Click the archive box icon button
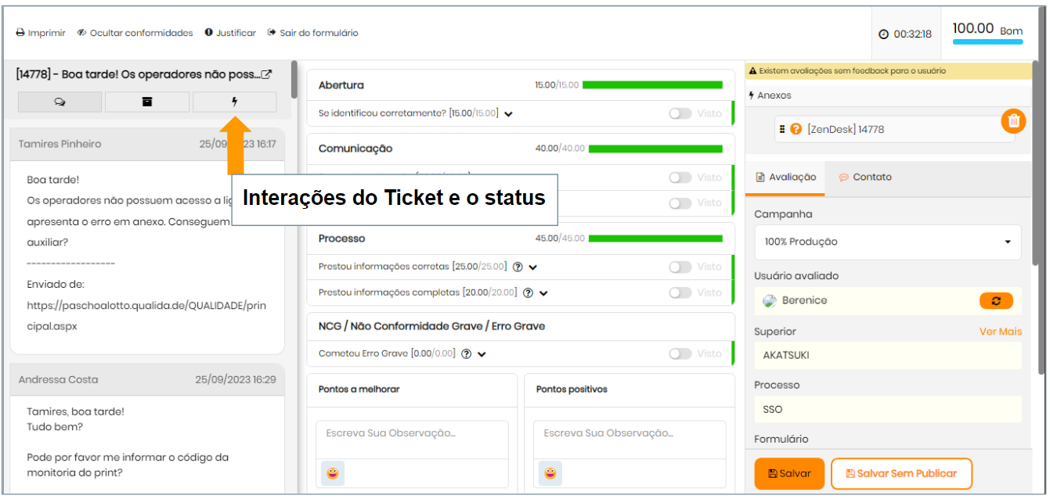 click(x=146, y=102)
